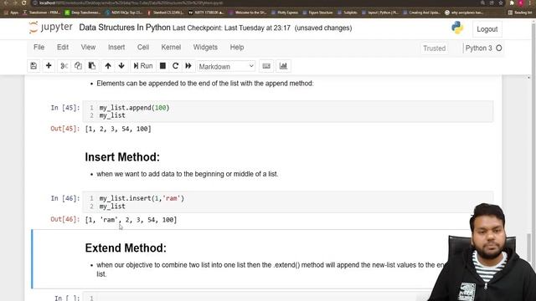Click the 'add data to the beginning' bullet

pyautogui.click(x=188, y=174)
